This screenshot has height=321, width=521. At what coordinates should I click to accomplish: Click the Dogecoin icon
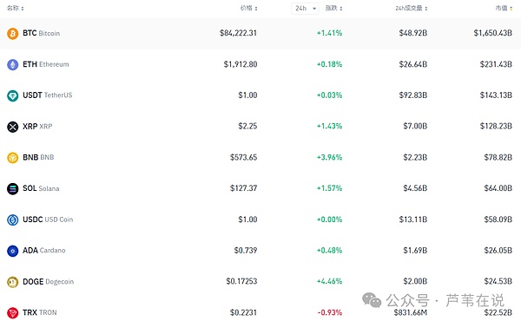coord(13,282)
